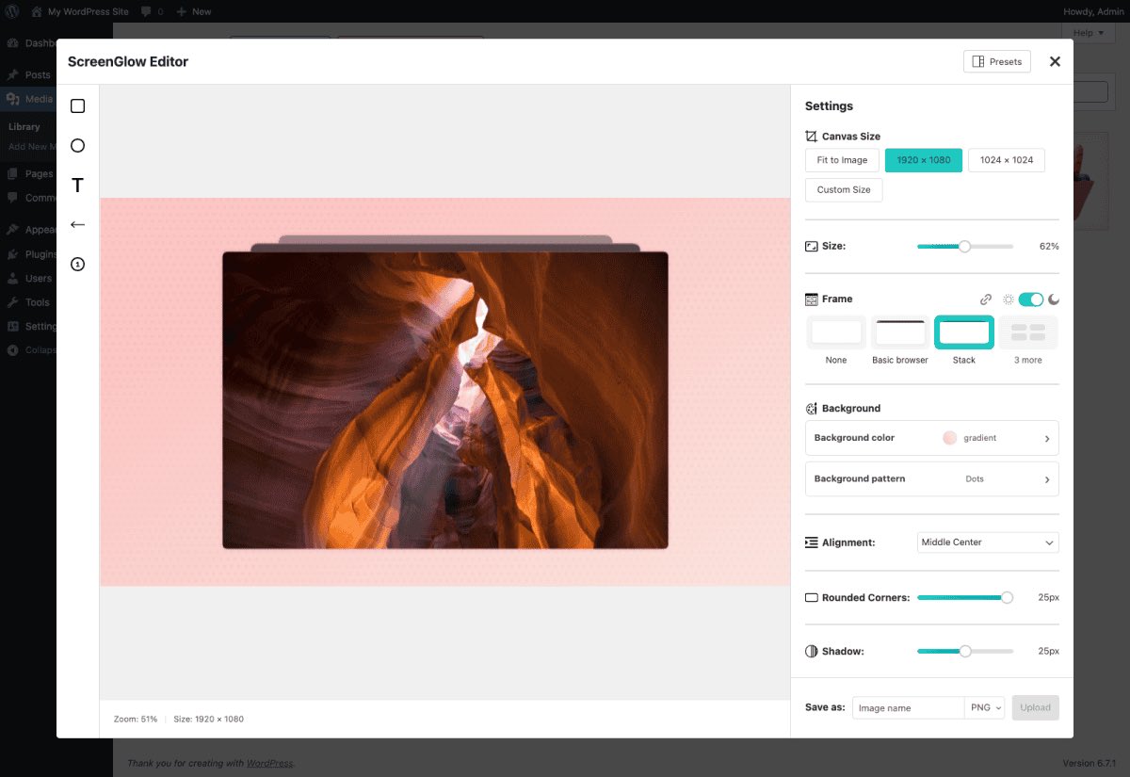The width and height of the screenshot is (1130, 777).
Task: Select the numbered step marker tool
Action: click(x=78, y=265)
